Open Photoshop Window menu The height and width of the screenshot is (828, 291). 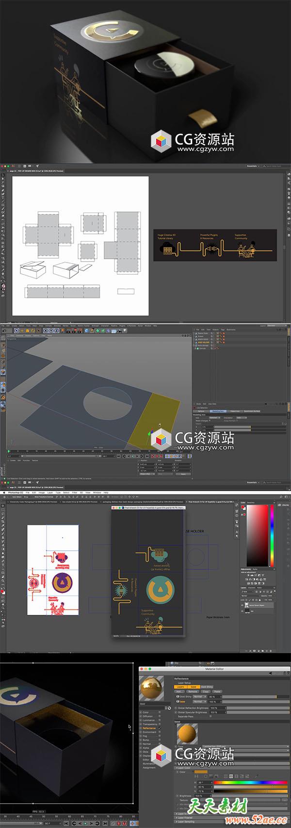pos(97,493)
